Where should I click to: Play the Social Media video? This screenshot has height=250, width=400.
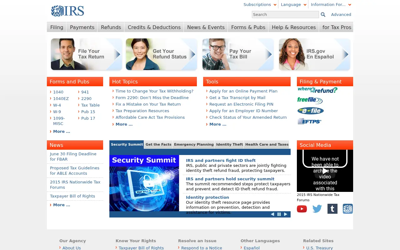coord(325,171)
